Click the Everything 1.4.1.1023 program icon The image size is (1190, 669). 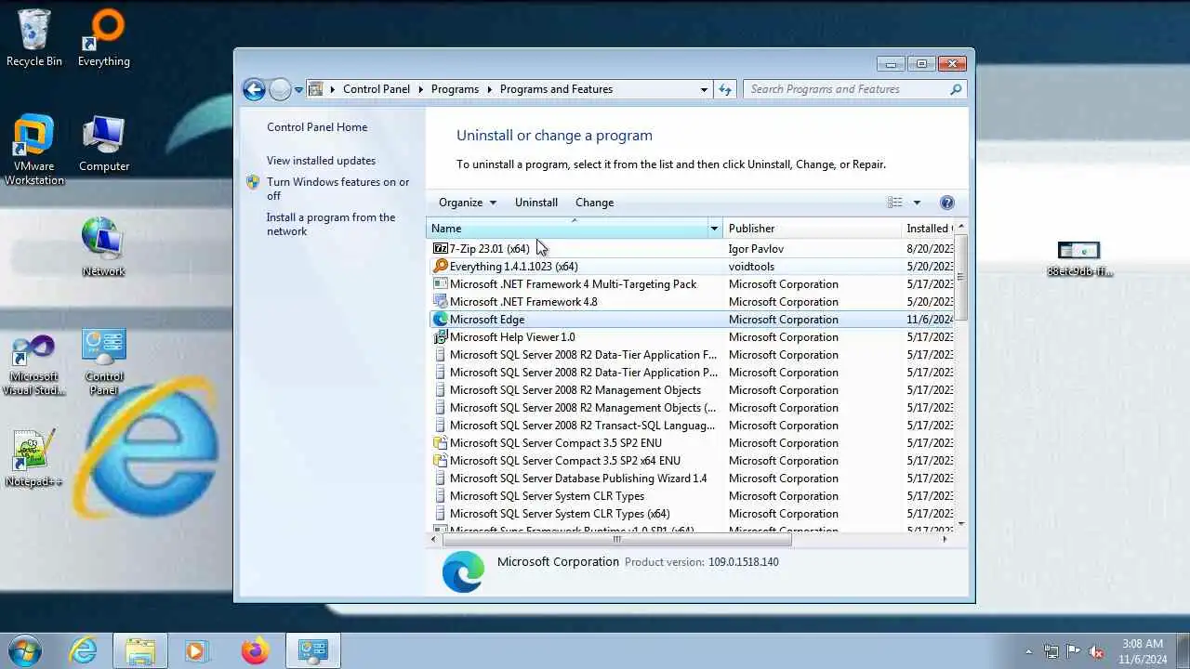click(x=441, y=266)
